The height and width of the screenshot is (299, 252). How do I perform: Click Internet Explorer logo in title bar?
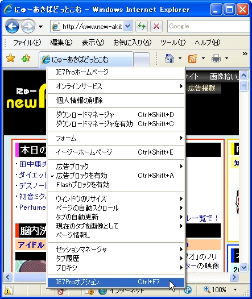tap(8, 9)
